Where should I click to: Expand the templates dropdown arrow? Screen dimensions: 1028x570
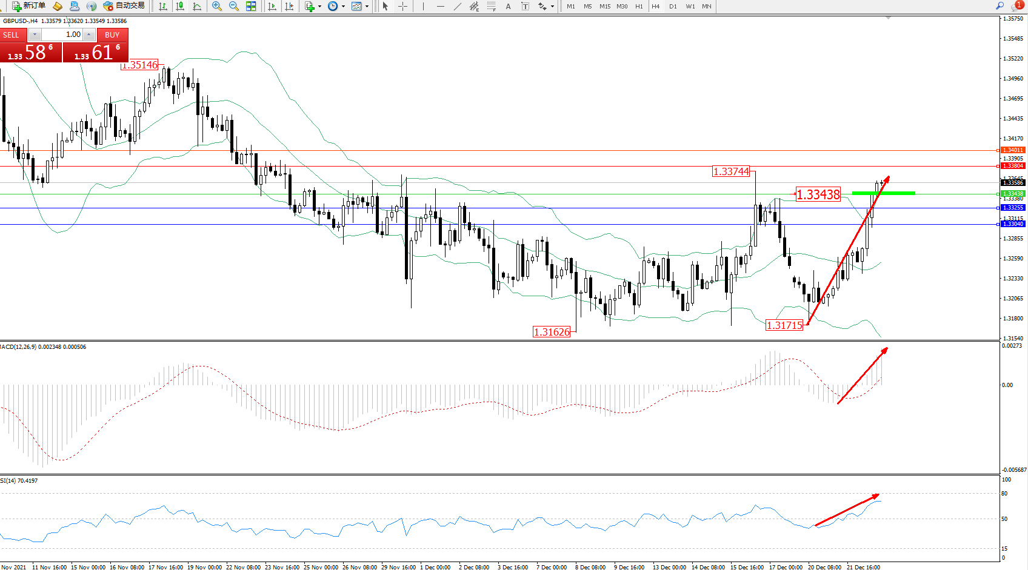[x=367, y=7]
